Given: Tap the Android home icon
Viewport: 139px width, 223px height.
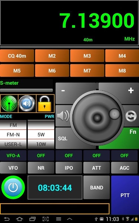Looking at the screenshot, I should (x=19, y=219).
